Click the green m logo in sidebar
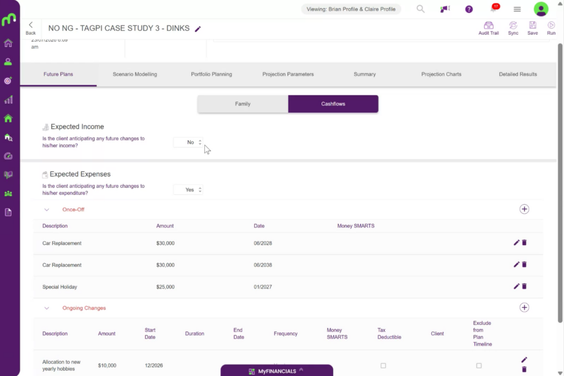 [9, 19]
